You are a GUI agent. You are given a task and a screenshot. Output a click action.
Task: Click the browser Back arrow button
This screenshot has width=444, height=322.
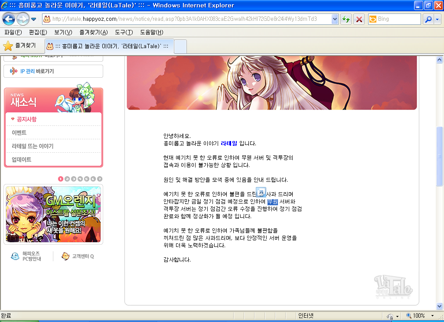pyautogui.click(x=9, y=19)
